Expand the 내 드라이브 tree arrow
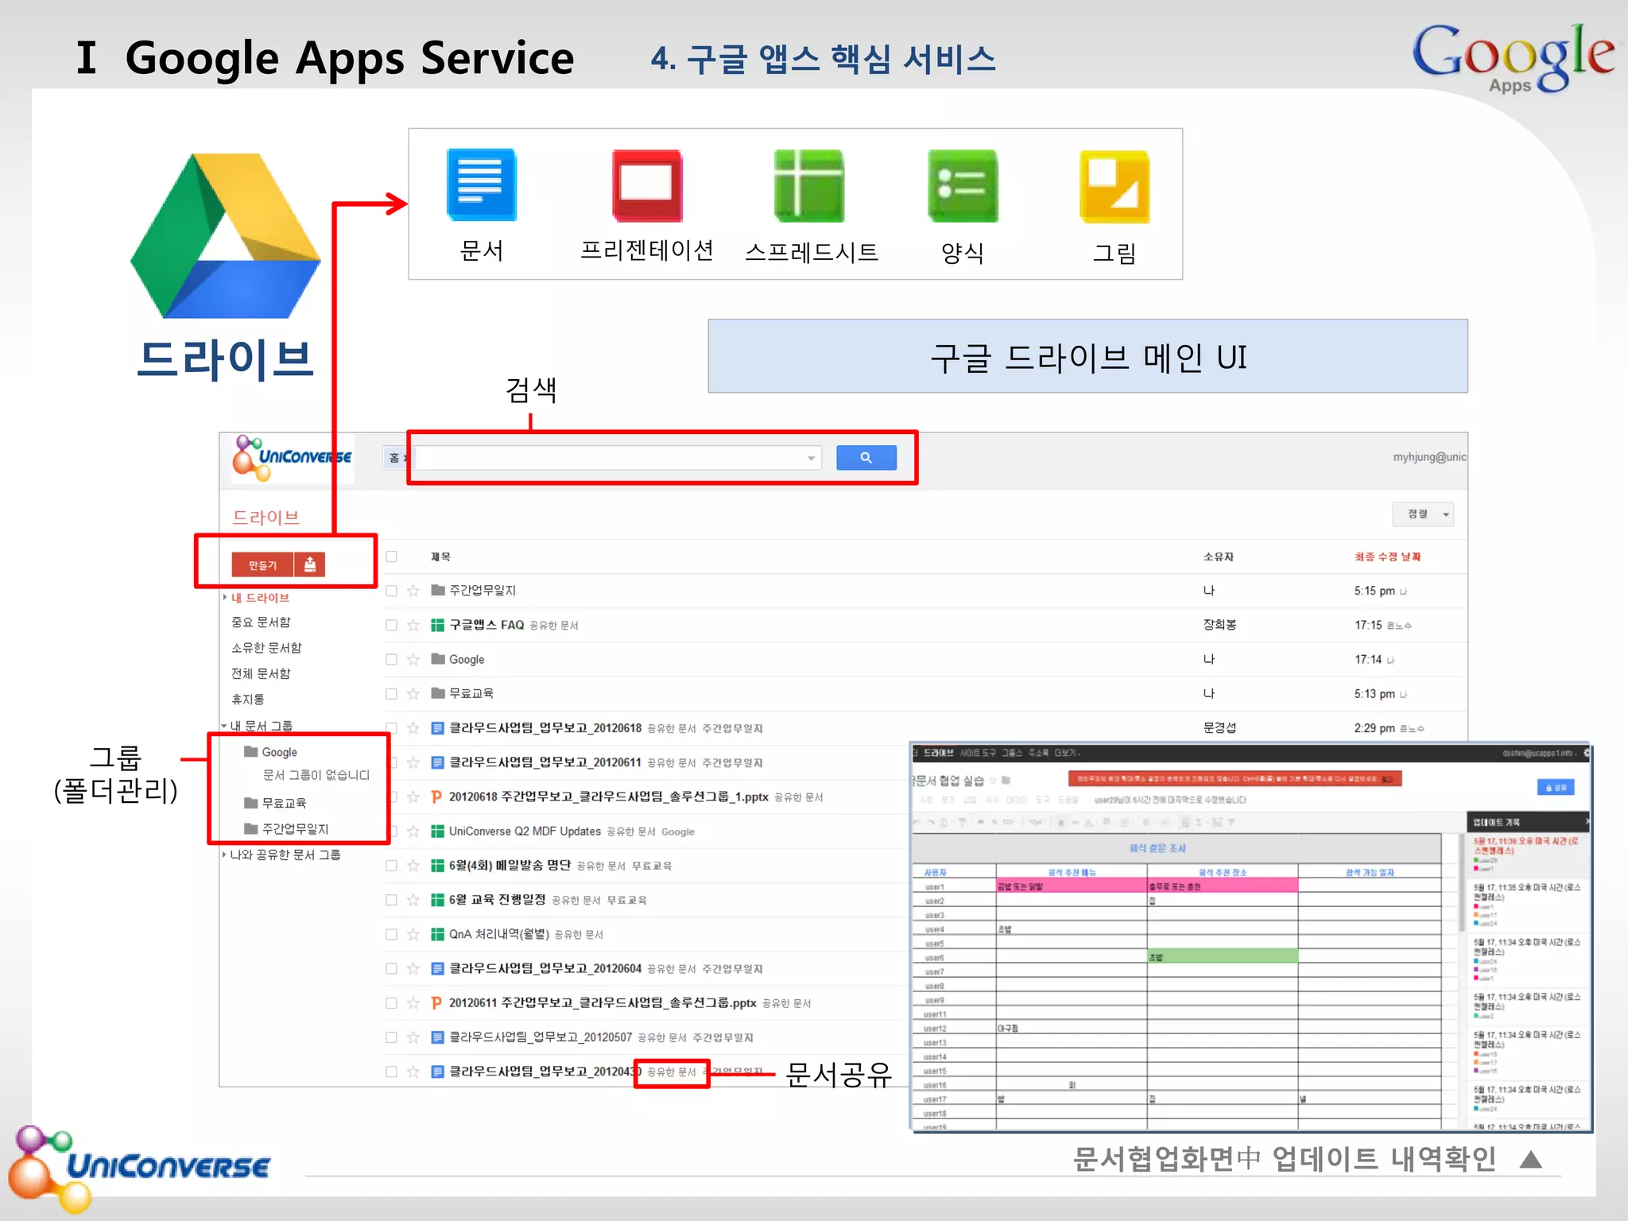This screenshot has width=1628, height=1221. (225, 597)
